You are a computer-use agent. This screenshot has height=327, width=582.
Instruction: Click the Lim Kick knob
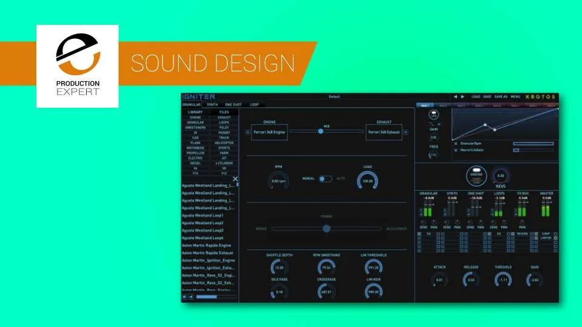pos(373,291)
